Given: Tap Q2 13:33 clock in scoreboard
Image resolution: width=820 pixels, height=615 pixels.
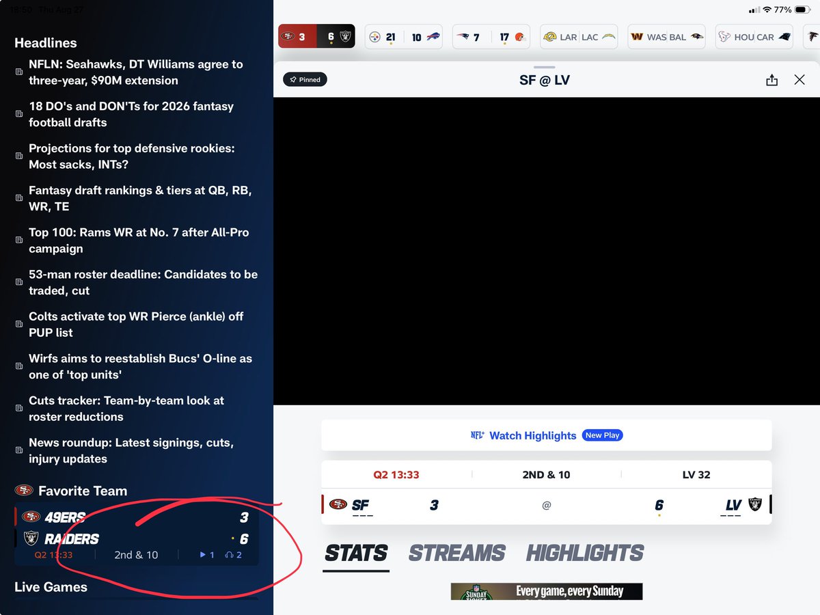Looking at the screenshot, I should coord(396,475).
